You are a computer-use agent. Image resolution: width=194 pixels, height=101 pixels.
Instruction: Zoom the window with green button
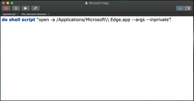tap(12, 3)
